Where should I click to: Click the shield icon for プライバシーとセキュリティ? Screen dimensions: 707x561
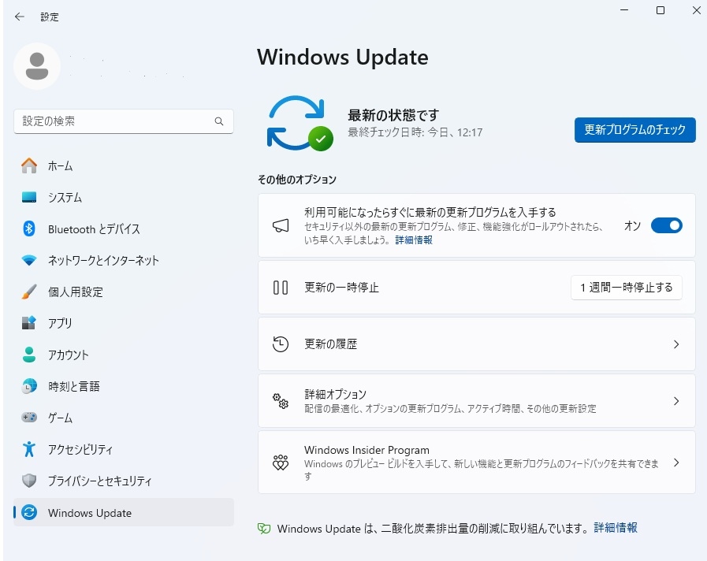[29, 481]
